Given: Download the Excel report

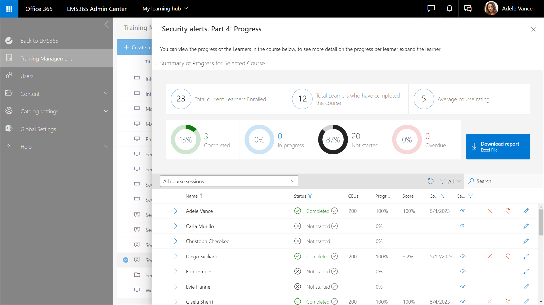Looking at the screenshot, I should (498, 147).
